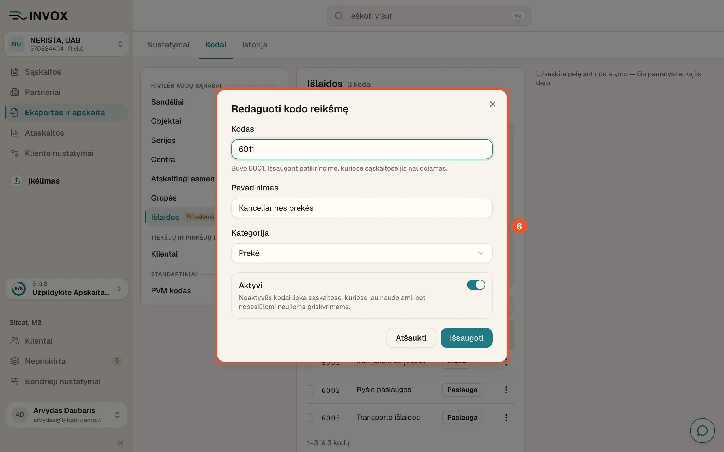Open Bendrieji nustatymai in sidebar
The width and height of the screenshot is (724, 452).
66,381
